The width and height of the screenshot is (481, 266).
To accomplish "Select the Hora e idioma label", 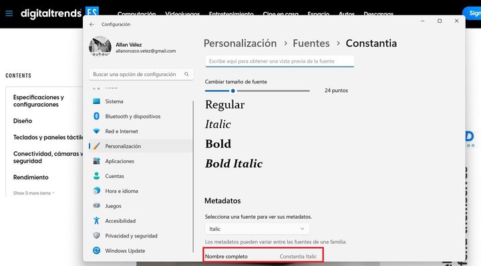I will coord(122,191).
